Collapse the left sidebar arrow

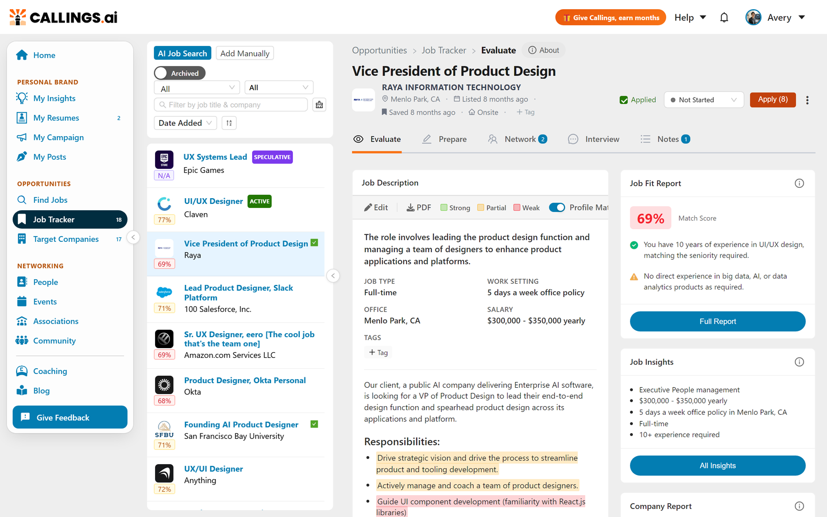point(133,237)
